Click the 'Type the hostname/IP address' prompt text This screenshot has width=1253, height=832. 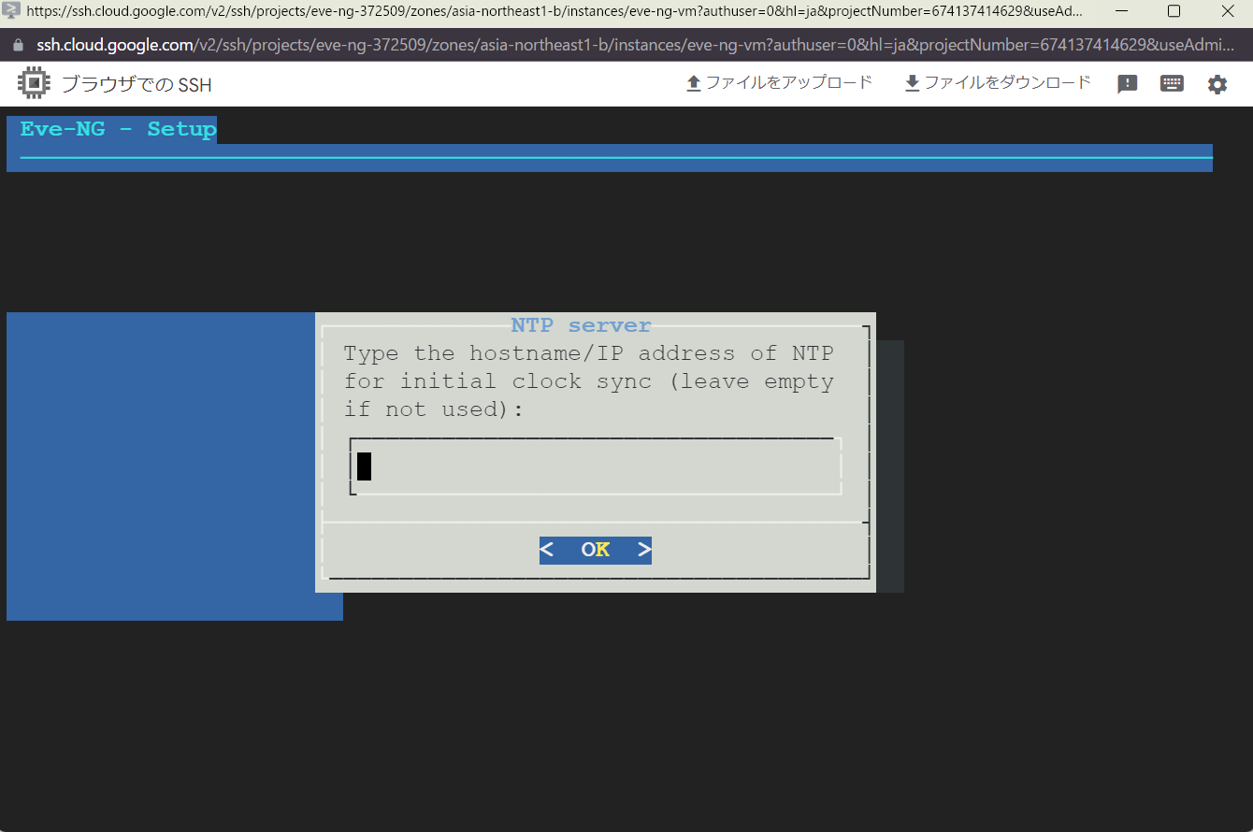pos(588,381)
